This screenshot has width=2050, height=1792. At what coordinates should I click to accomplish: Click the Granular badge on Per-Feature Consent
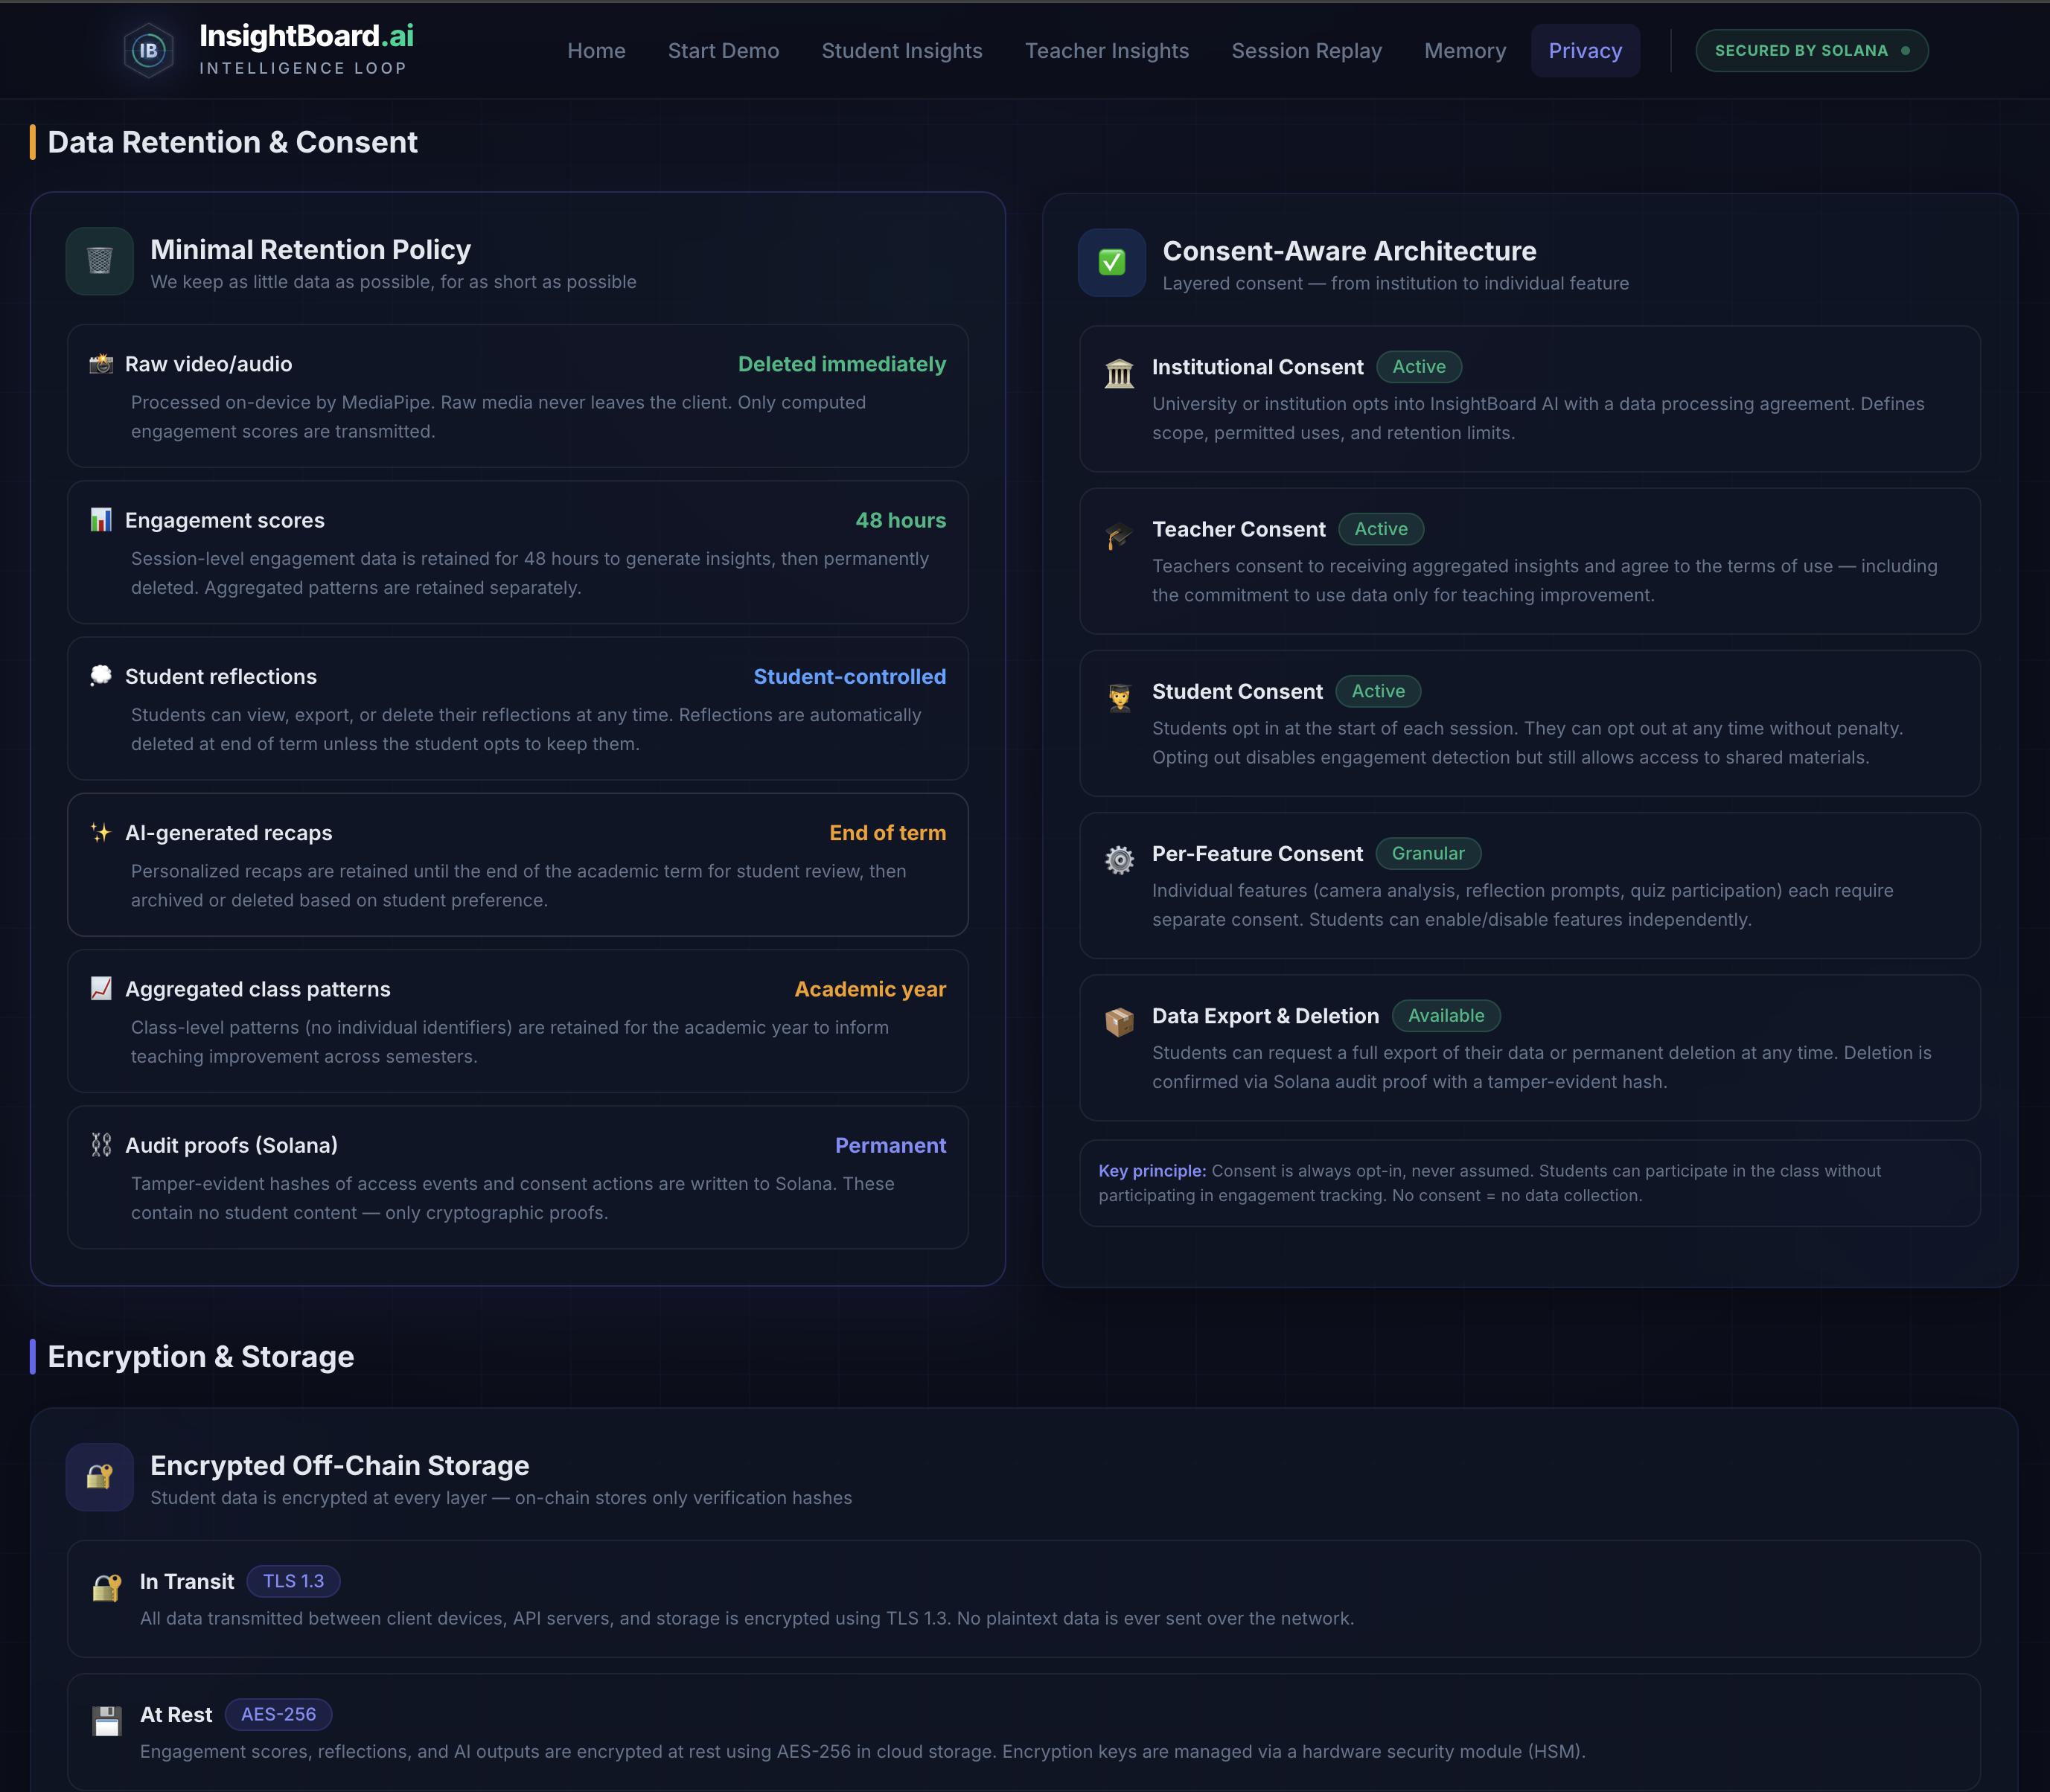[x=1427, y=853]
